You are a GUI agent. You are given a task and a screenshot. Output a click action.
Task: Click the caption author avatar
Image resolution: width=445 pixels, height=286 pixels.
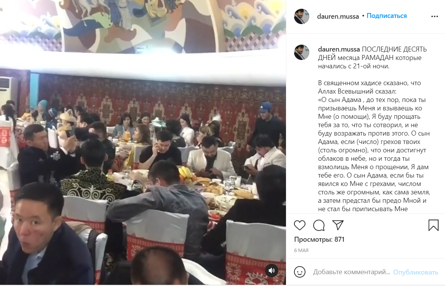(x=301, y=52)
